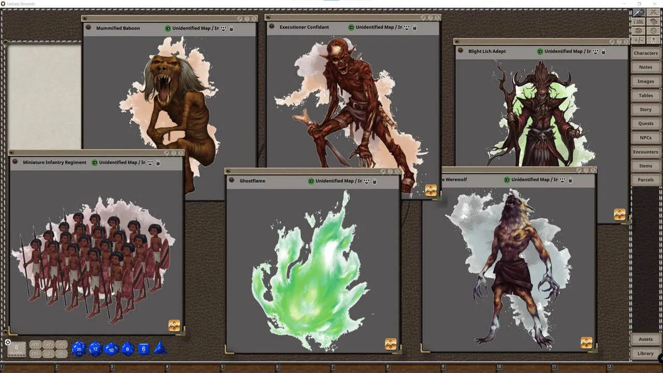Toggle the -2 modifier button
Screen dimensions: 663x373
coord(49,354)
